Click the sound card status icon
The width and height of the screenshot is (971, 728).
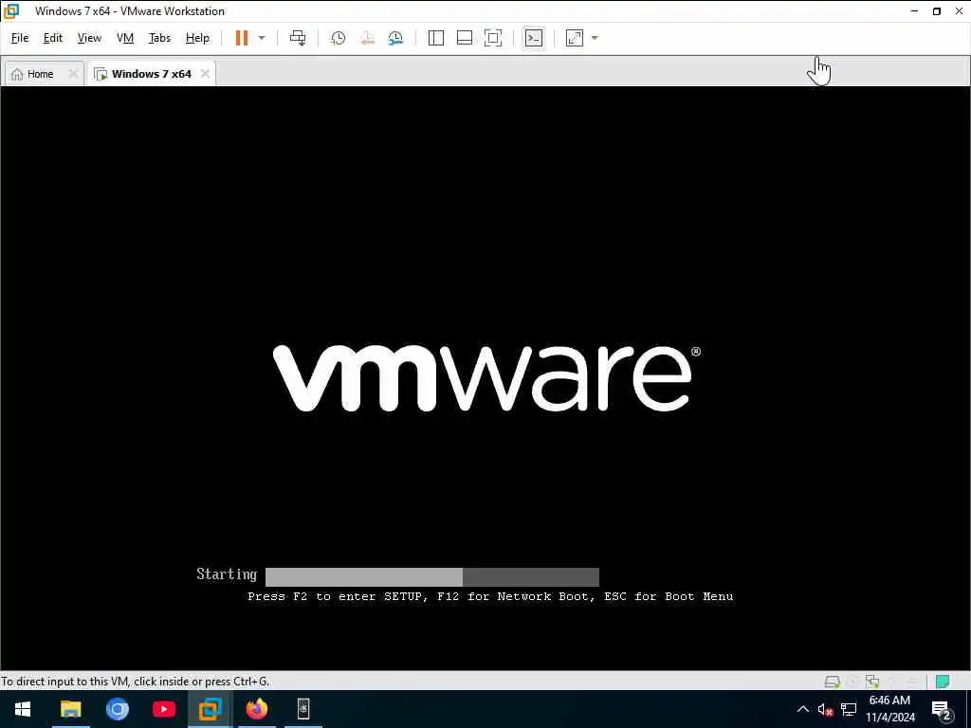pyautogui.click(x=892, y=682)
